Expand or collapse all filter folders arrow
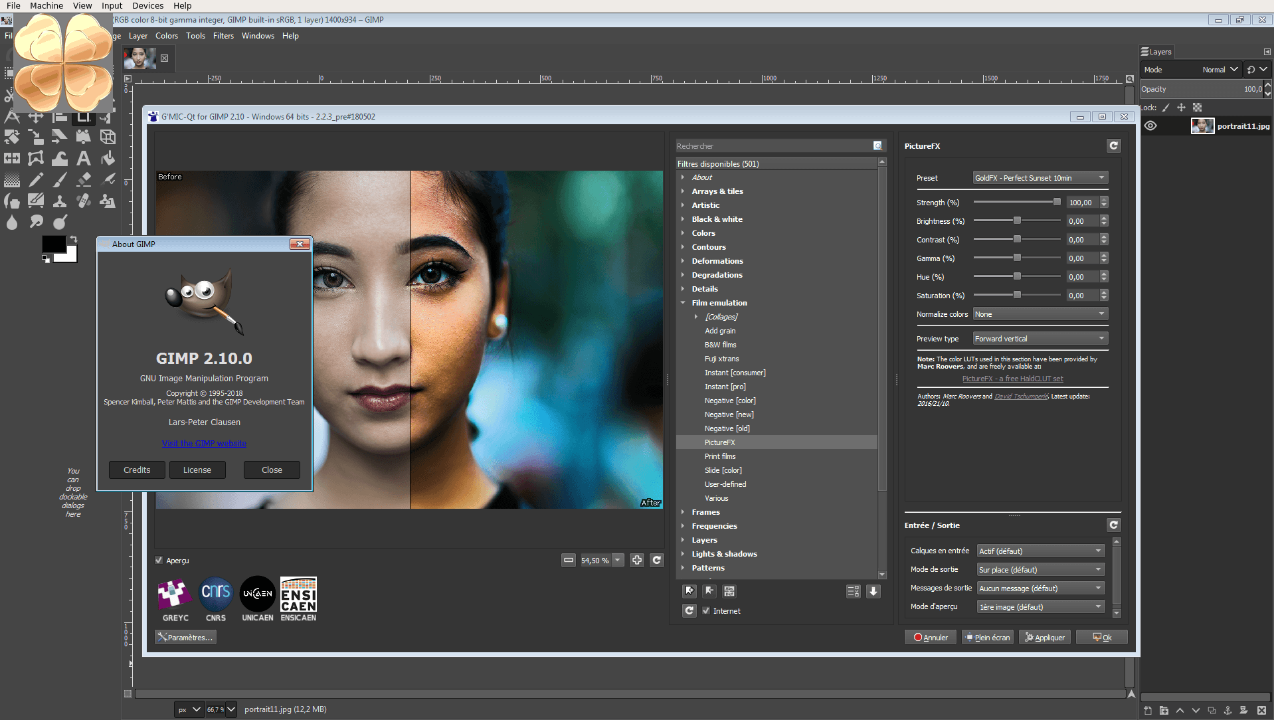 (x=873, y=591)
